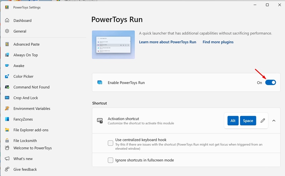Viewport: 285px width, 176px height.
Task: Click the What's new megaphone icon
Action: tap(7, 159)
